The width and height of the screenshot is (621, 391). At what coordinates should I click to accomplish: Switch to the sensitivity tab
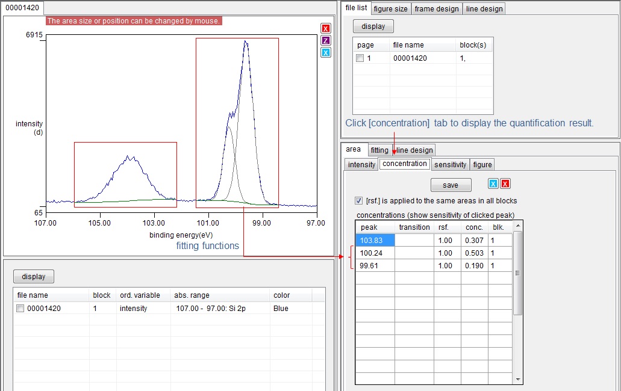[450, 164]
